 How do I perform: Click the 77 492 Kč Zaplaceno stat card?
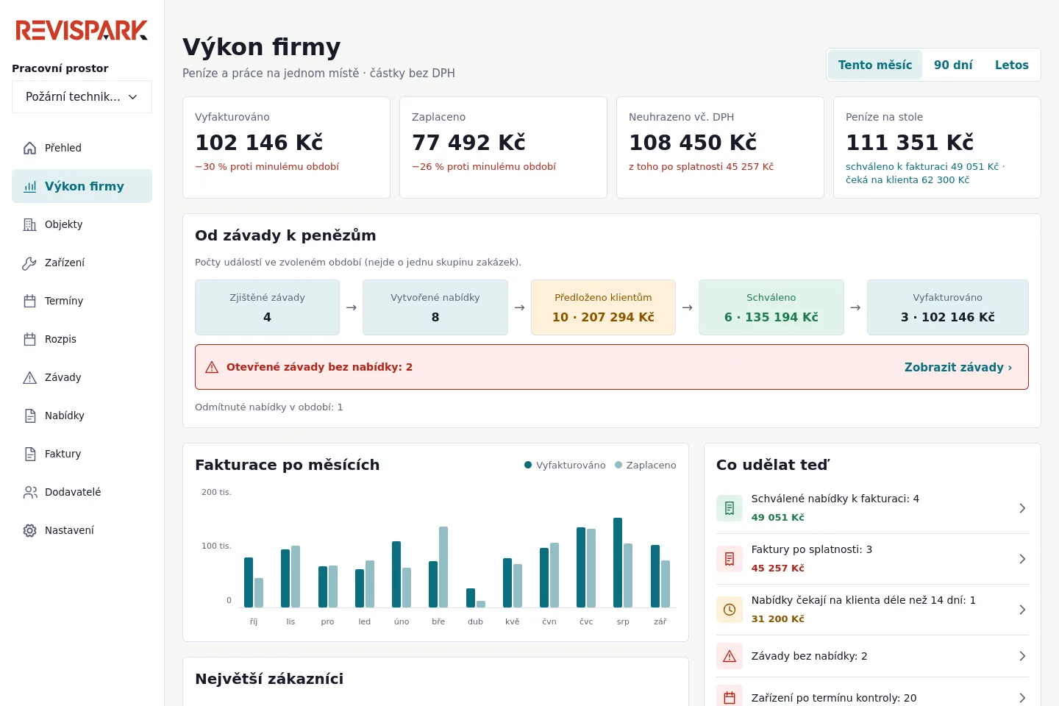click(x=503, y=147)
